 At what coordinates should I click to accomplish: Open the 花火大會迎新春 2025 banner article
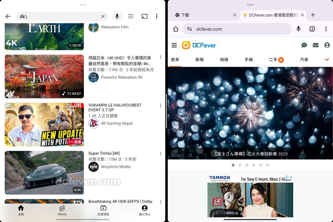(x=250, y=113)
